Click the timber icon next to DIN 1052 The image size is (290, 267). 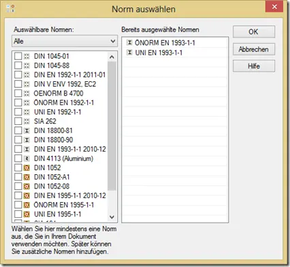point(27,168)
